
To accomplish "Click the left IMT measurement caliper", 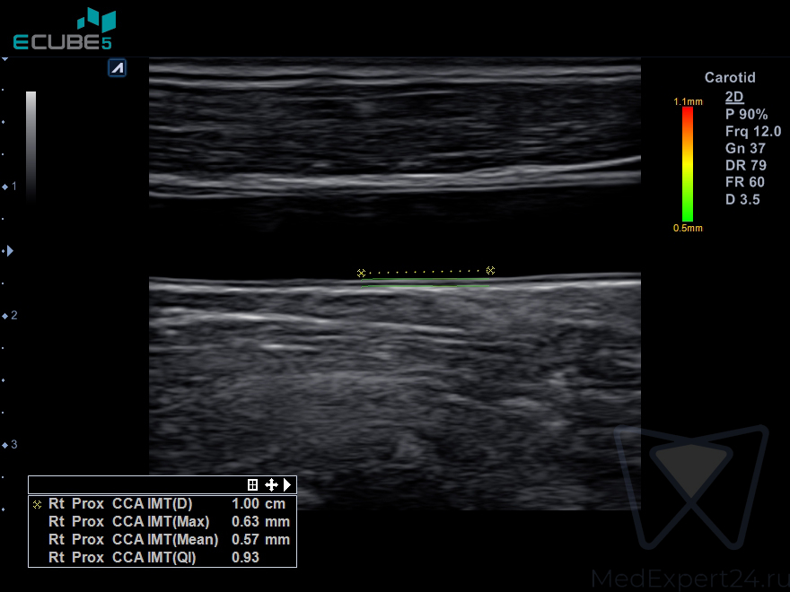I will pyautogui.click(x=361, y=273).
